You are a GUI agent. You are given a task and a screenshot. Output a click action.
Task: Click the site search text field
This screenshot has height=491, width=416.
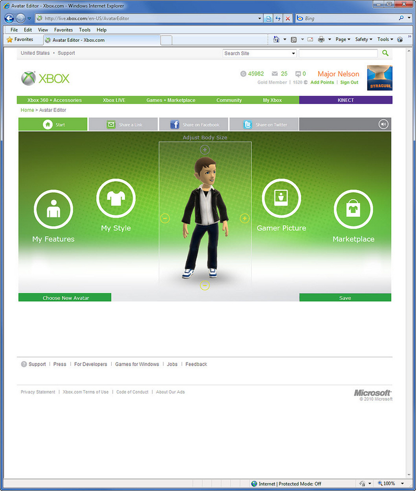[x=339, y=53]
